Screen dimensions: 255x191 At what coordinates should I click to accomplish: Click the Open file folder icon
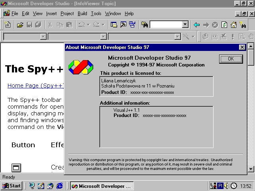point(20,25)
